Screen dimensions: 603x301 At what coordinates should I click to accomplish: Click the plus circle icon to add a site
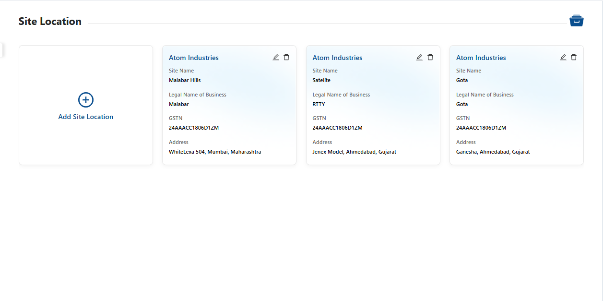click(x=86, y=100)
